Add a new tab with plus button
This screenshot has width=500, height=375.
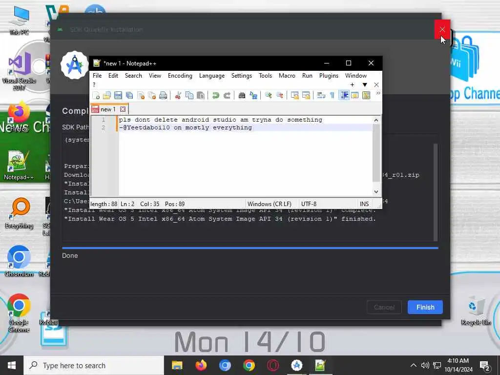point(352,84)
